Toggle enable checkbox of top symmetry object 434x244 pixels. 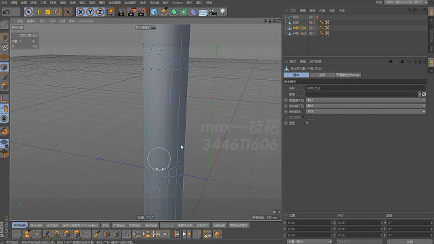point(311,17)
